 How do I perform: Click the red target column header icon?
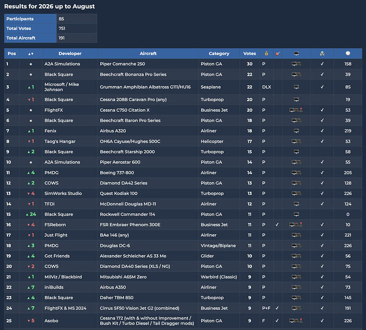coord(277,53)
